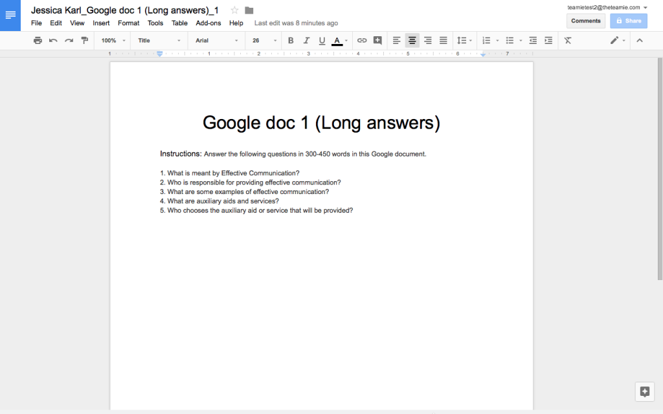Open the Format menu
This screenshot has height=414, width=663.
(x=129, y=23)
